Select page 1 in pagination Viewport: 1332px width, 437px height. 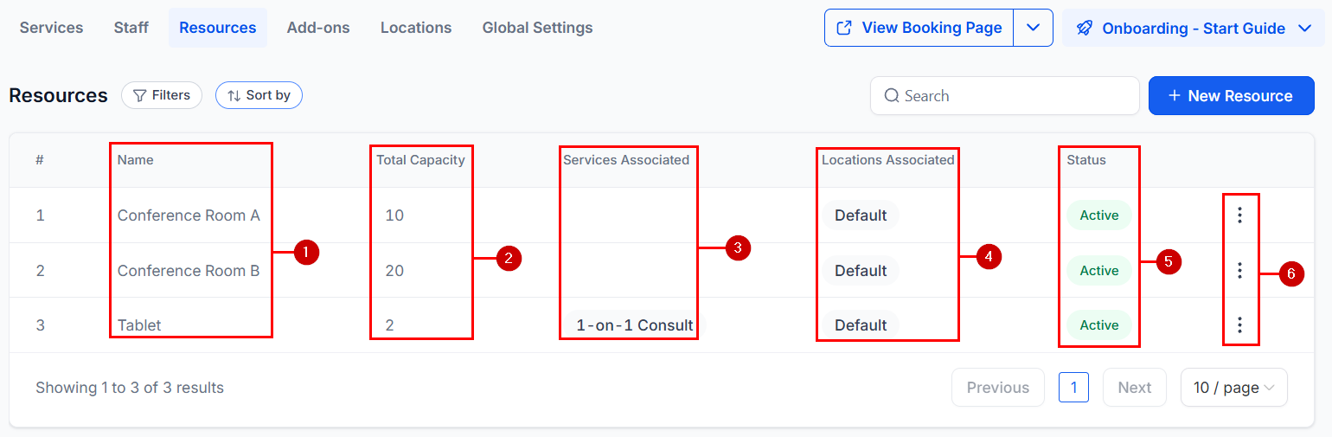click(x=1073, y=388)
